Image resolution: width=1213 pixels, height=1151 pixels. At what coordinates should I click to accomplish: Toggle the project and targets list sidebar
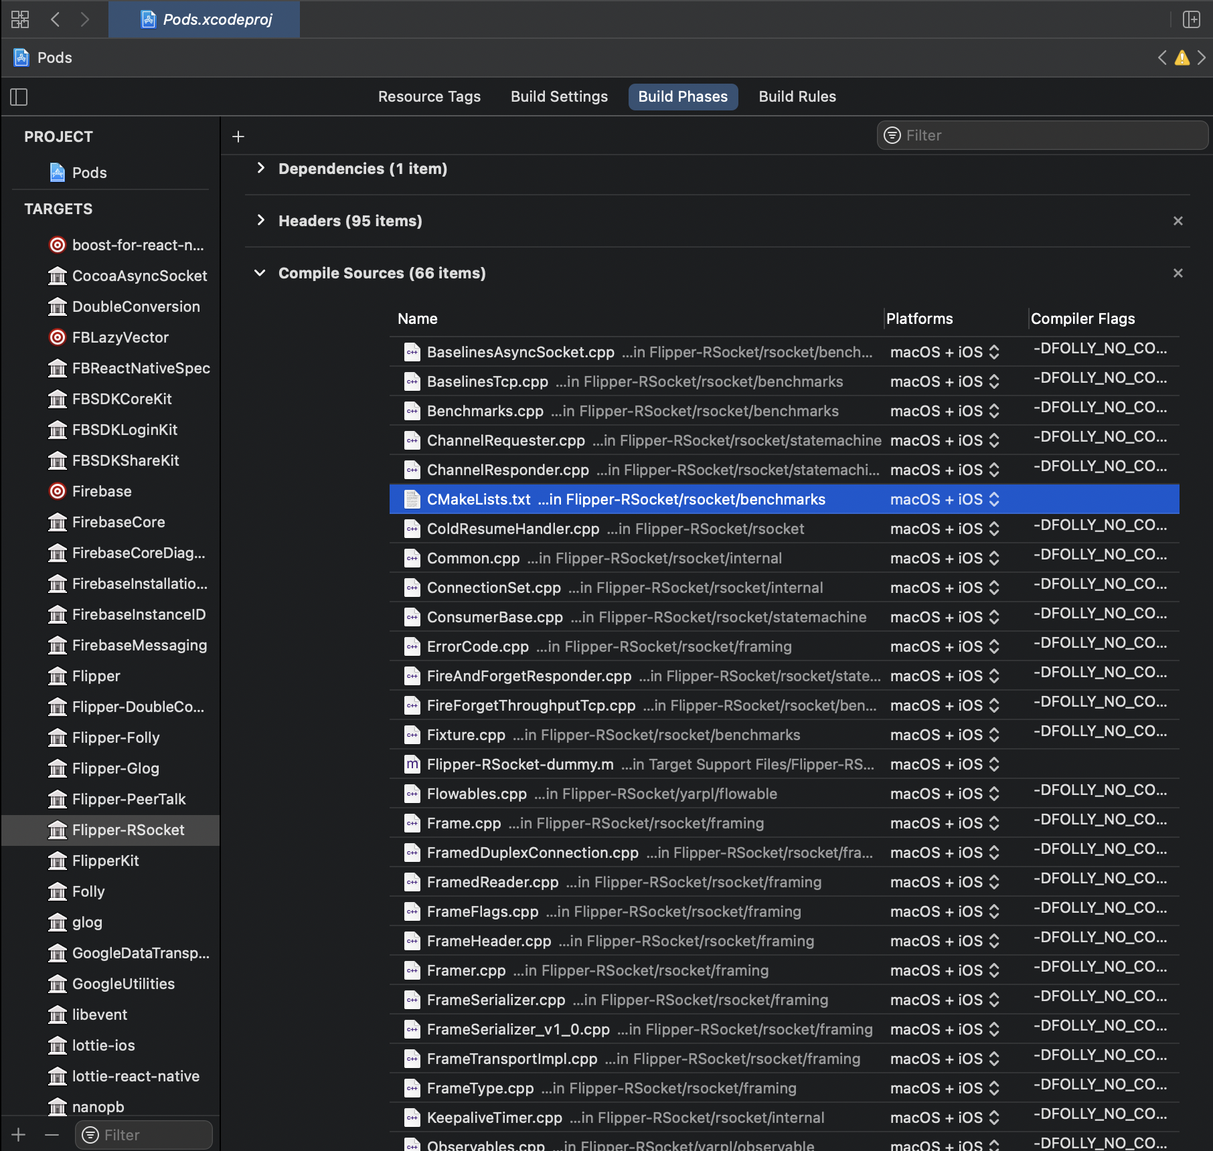click(19, 97)
